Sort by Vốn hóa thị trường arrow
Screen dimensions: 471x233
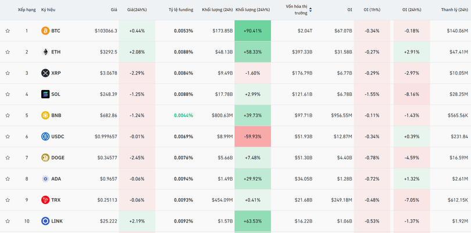click(x=310, y=10)
